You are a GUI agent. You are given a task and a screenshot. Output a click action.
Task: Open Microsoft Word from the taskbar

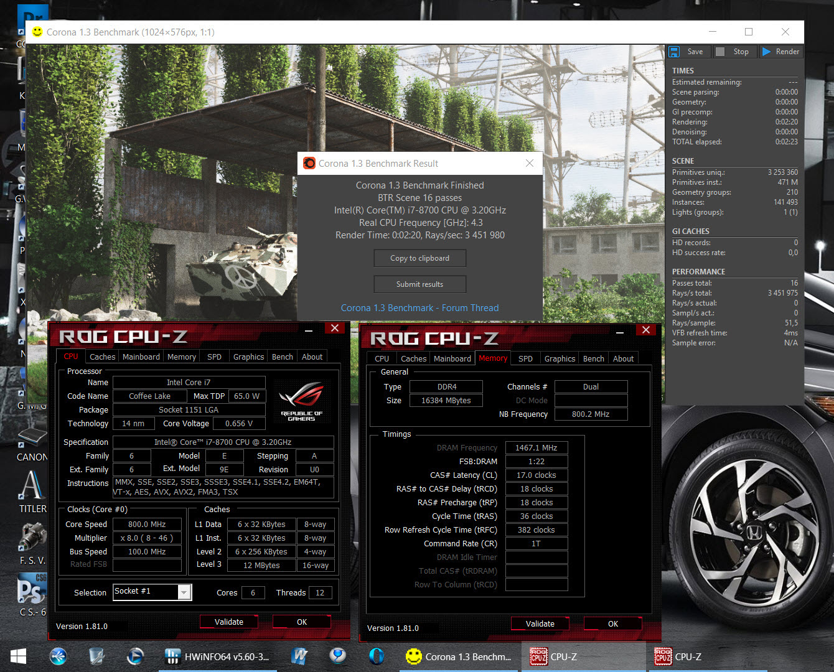[x=299, y=656]
